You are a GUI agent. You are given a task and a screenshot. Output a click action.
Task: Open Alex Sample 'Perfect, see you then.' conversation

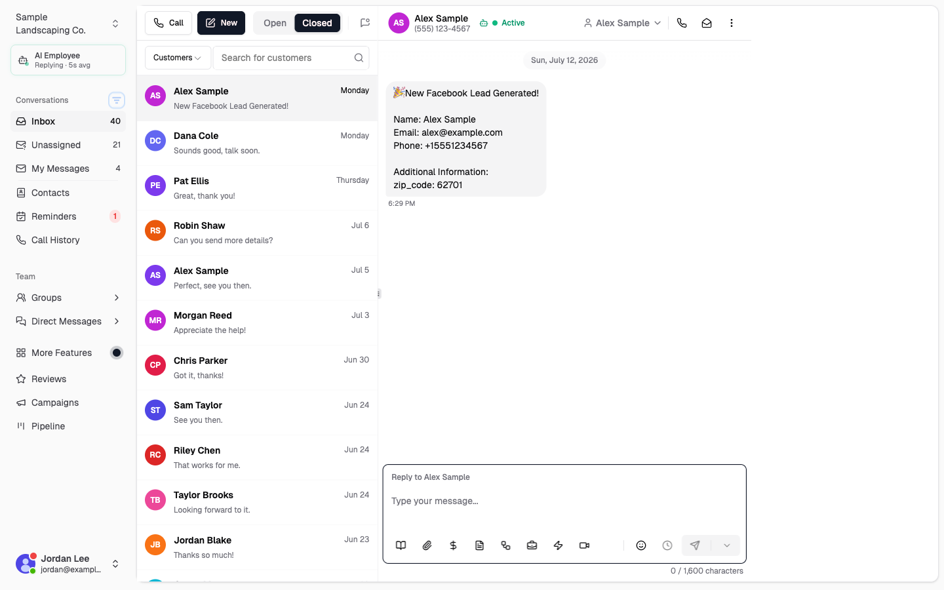(x=258, y=278)
